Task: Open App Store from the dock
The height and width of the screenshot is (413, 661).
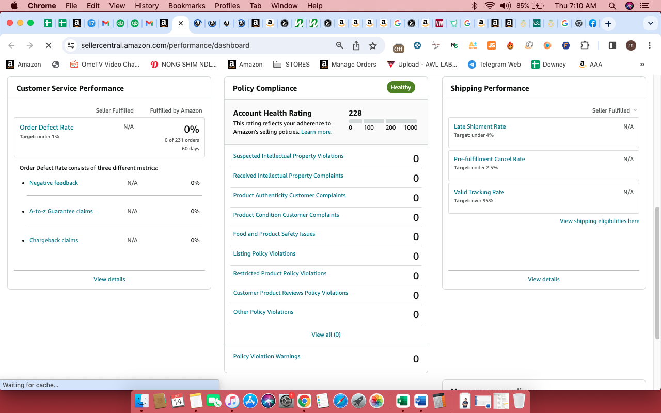Action: tap(250, 401)
